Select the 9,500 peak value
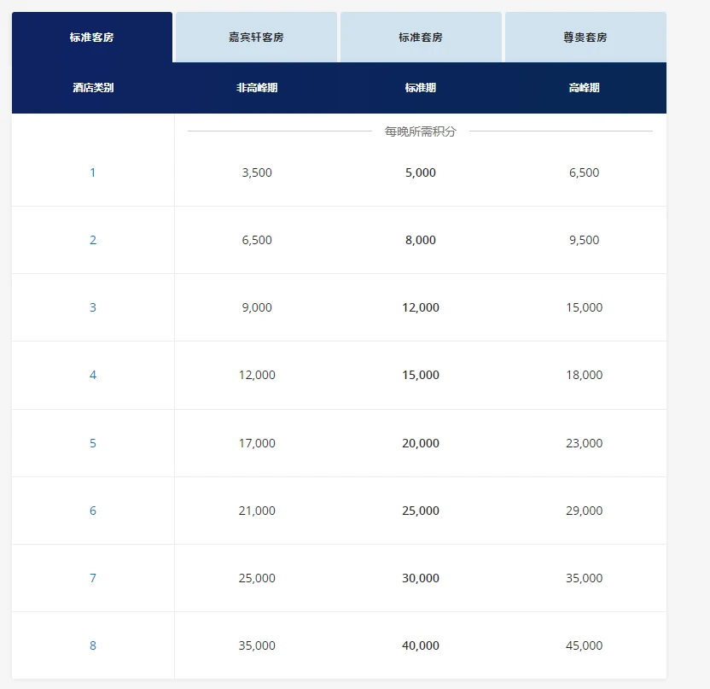Image resolution: width=710 pixels, height=689 pixels. coord(584,240)
